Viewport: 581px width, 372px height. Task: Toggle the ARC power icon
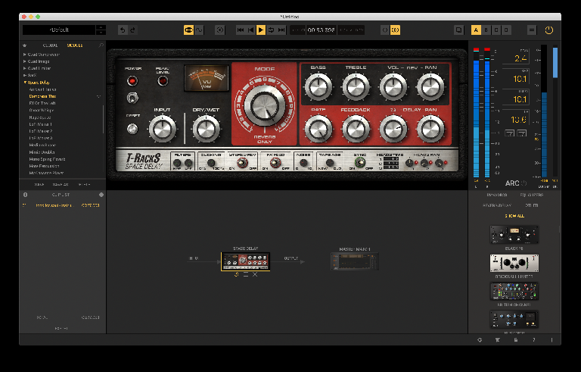pos(524,183)
